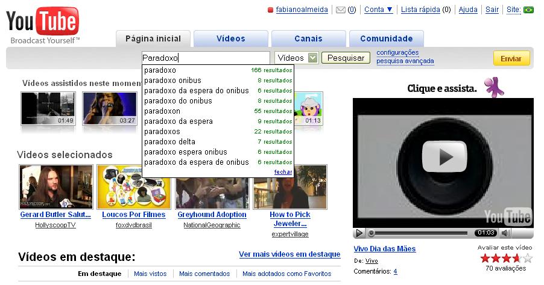Open the Gerard Butler video thumbnail
544x285 pixels.
[56, 187]
